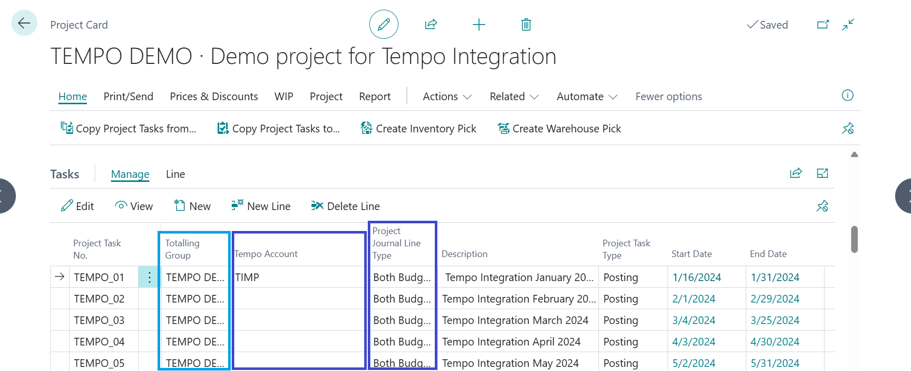911x371 pixels.
Task: Click New Line in Tasks toolbar
Action: click(261, 206)
